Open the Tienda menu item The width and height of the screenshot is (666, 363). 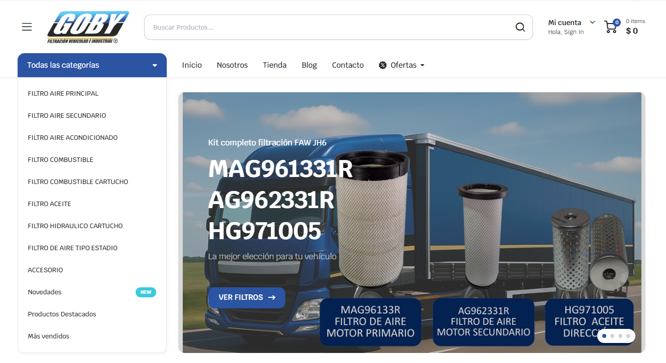[275, 65]
